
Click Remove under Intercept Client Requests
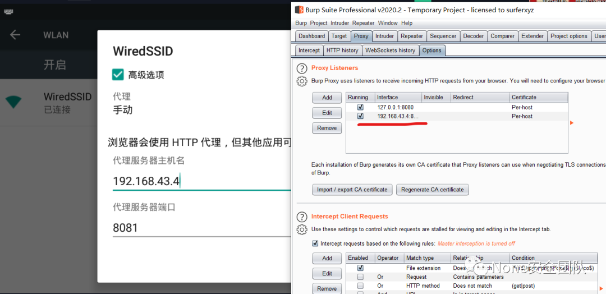[327, 288]
